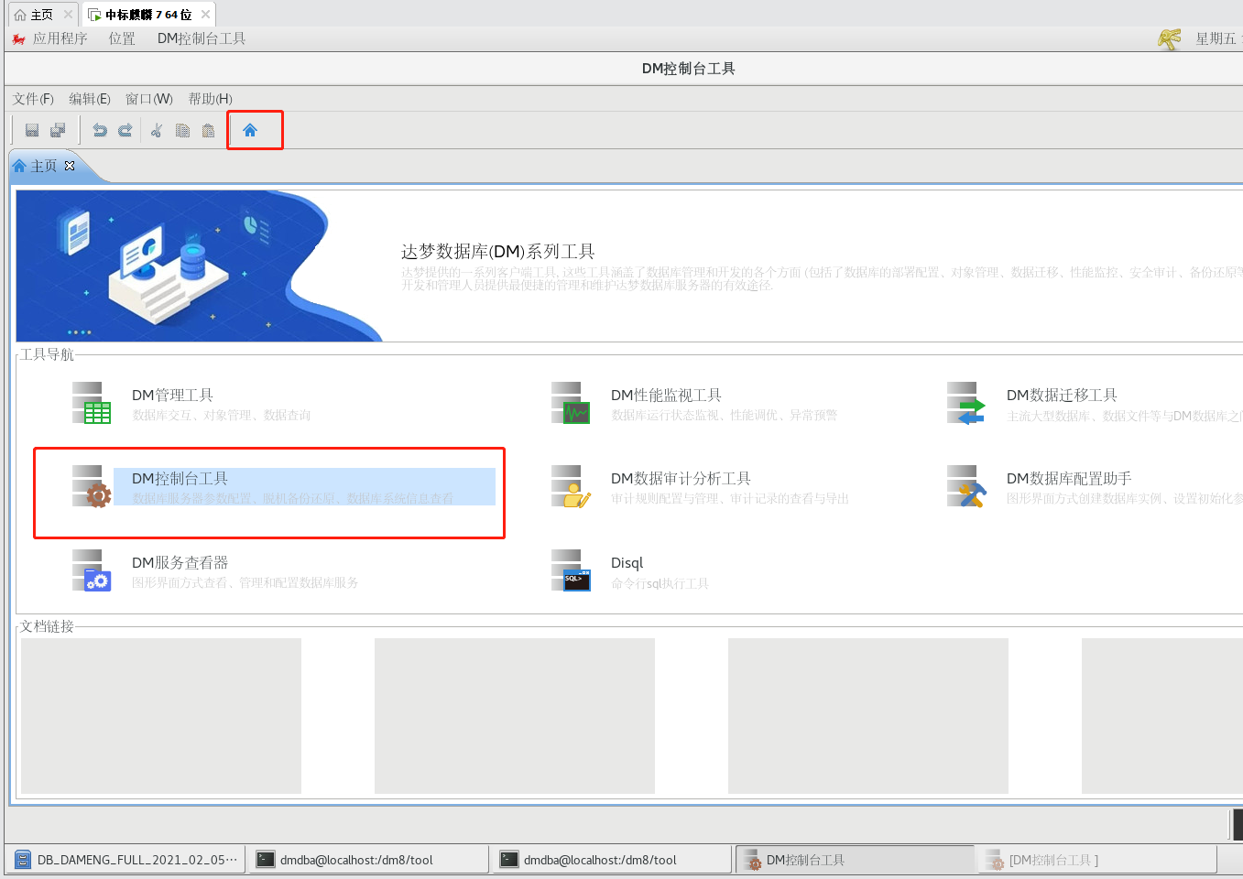Click 图形界面方式查看、管理和配置数据库服务 description
1243x879 pixels.
(x=245, y=582)
